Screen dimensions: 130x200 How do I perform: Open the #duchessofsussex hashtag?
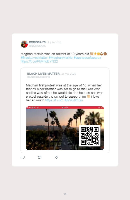(87, 58)
